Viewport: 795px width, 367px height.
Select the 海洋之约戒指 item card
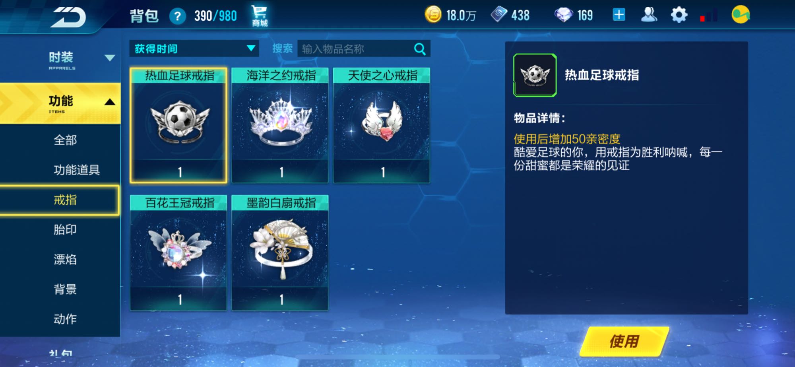pyautogui.click(x=280, y=125)
